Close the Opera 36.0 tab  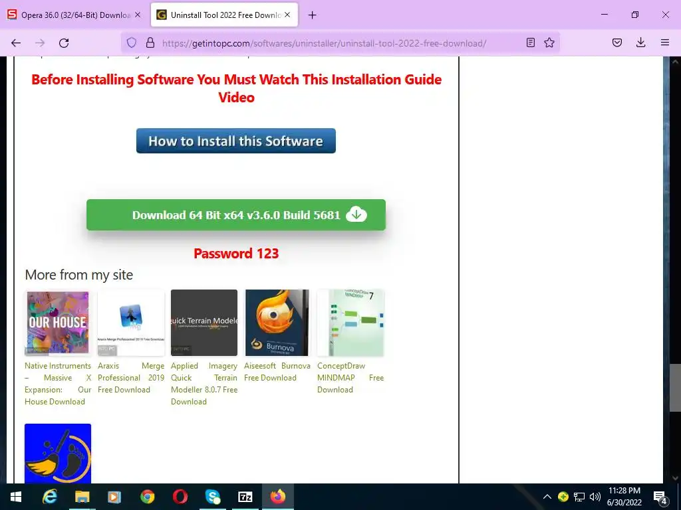click(x=138, y=15)
